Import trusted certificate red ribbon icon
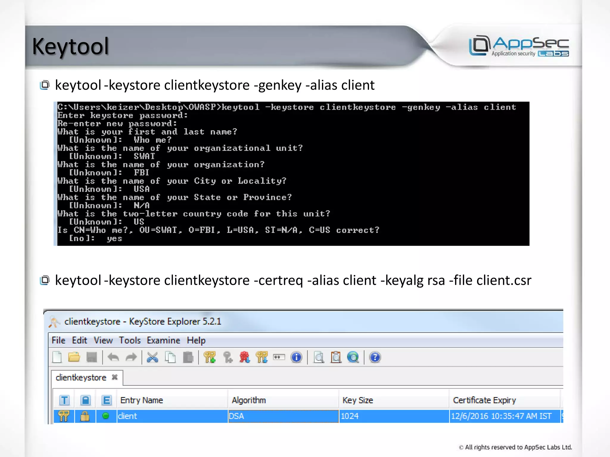 point(245,357)
